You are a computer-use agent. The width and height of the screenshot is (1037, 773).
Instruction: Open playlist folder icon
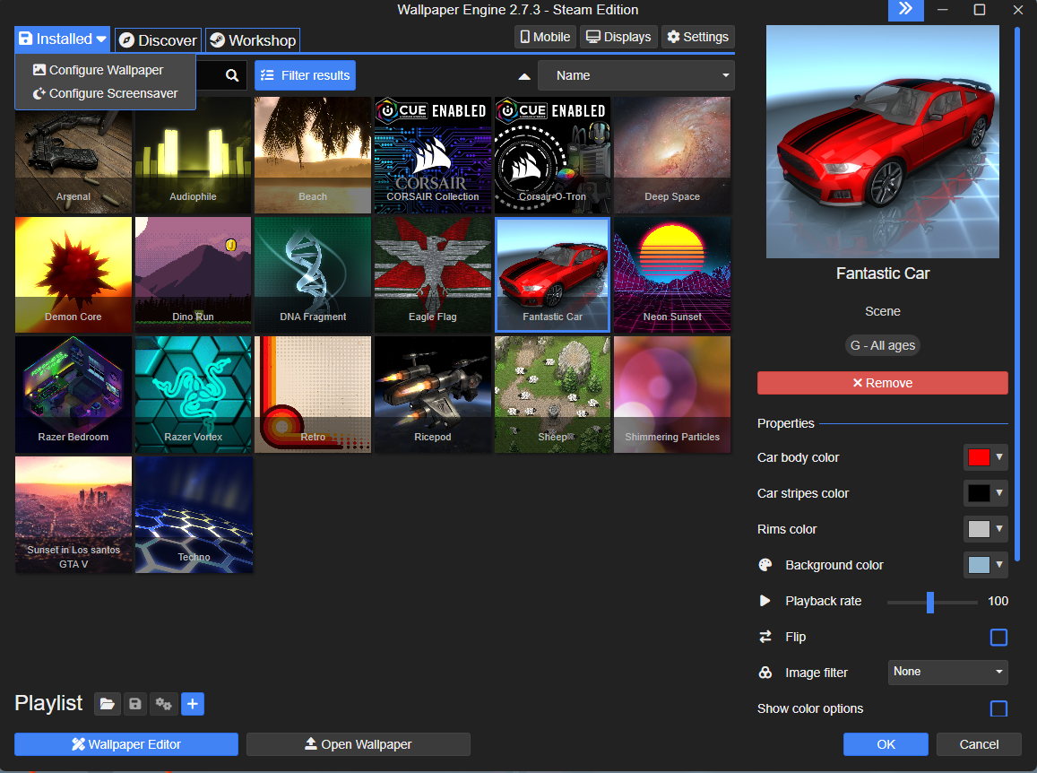(108, 704)
